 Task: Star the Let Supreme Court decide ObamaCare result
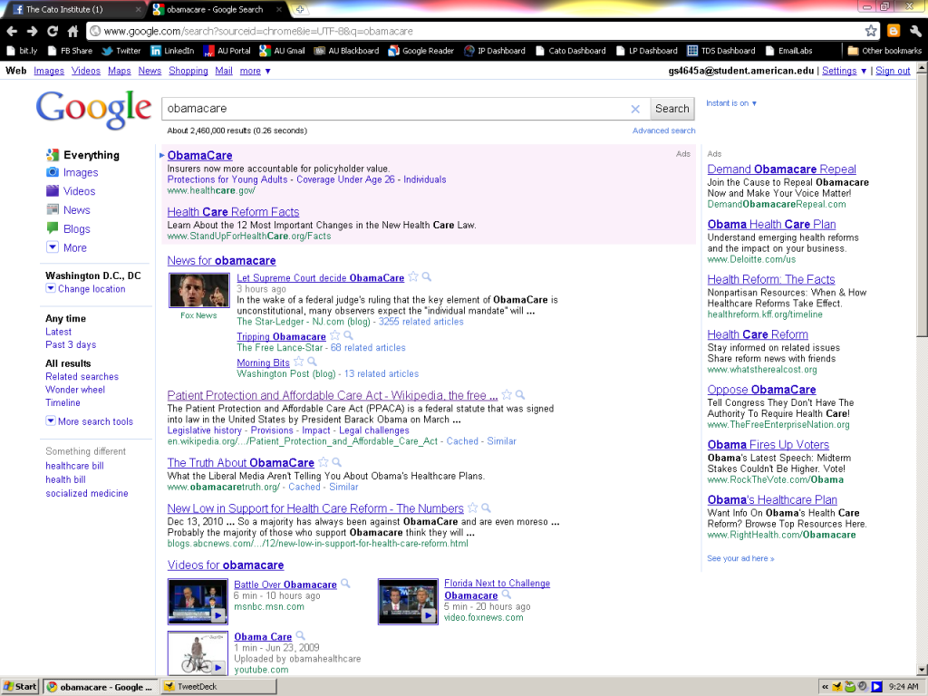point(413,276)
